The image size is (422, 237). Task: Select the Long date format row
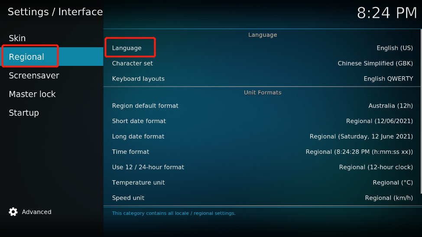[x=262, y=136]
